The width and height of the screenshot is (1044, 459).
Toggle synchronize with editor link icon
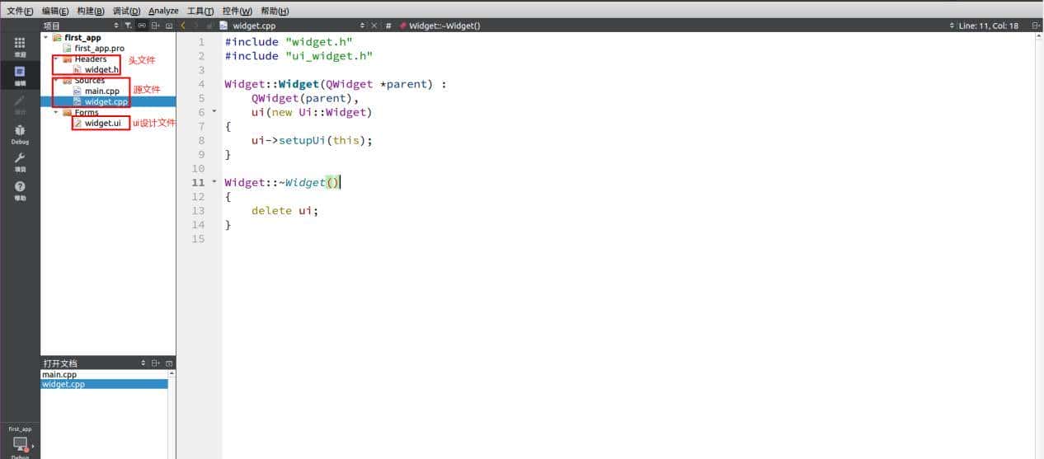[x=142, y=26]
